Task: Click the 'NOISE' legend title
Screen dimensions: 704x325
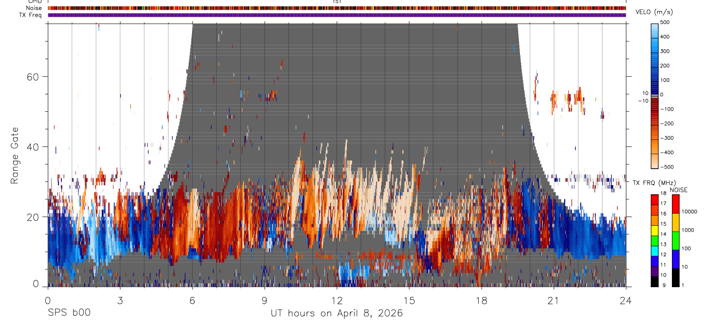Action: tap(678, 190)
